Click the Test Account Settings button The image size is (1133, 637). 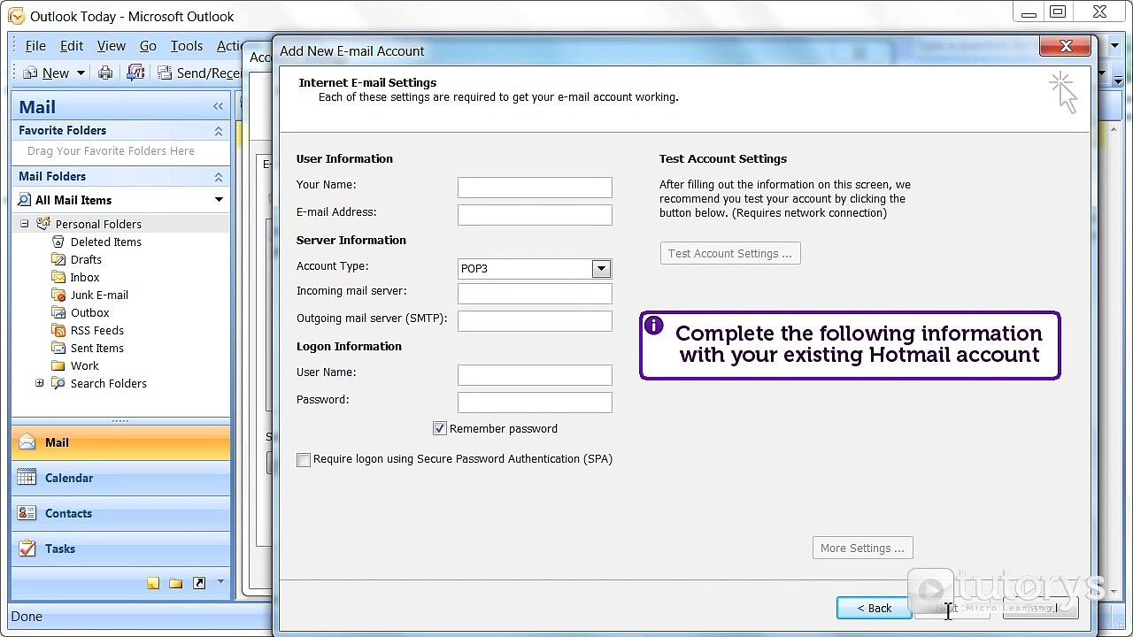coord(730,254)
